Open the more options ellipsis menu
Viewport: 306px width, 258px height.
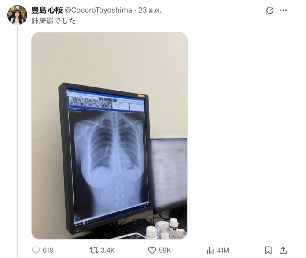[283, 11]
